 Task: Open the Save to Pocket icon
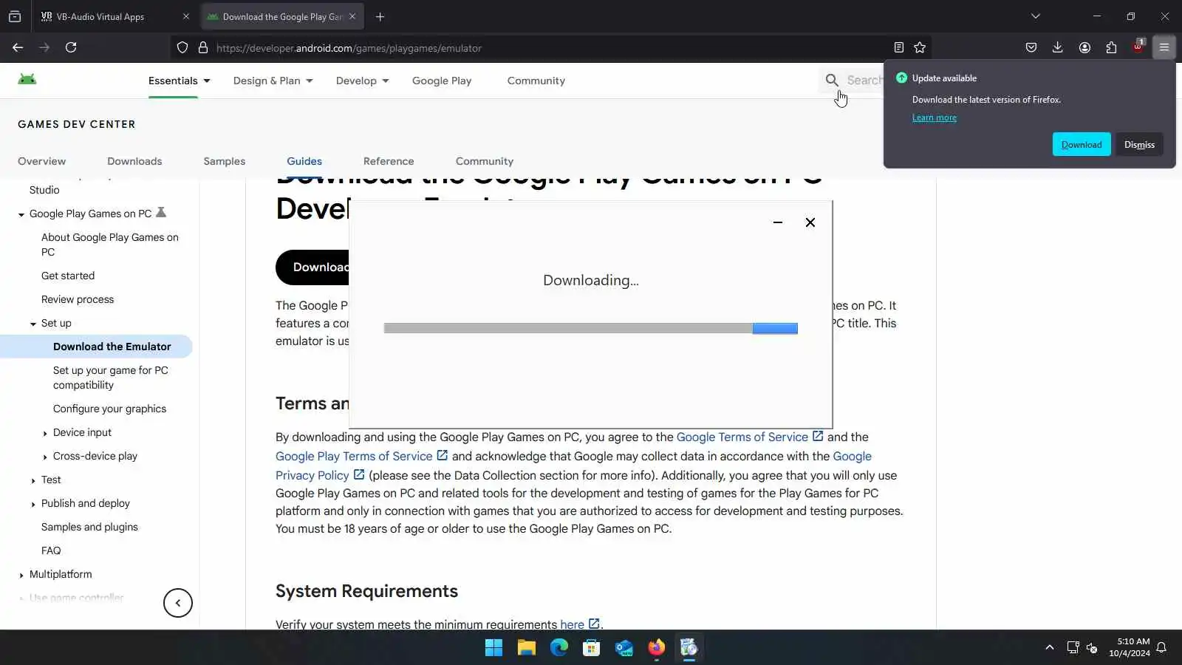[1031, 47]
